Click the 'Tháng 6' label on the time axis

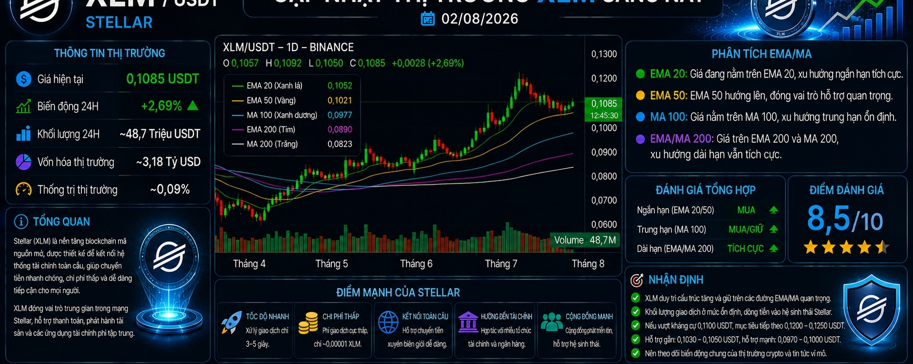[416, 264]
